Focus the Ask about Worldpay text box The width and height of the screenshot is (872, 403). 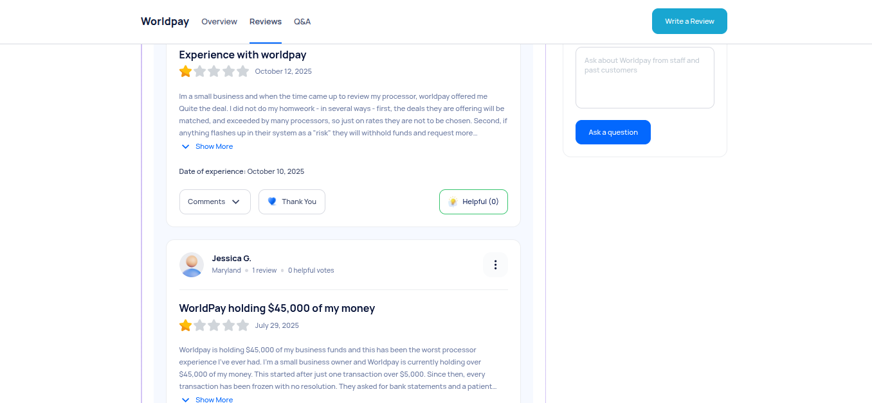click(x=644, y=78)
